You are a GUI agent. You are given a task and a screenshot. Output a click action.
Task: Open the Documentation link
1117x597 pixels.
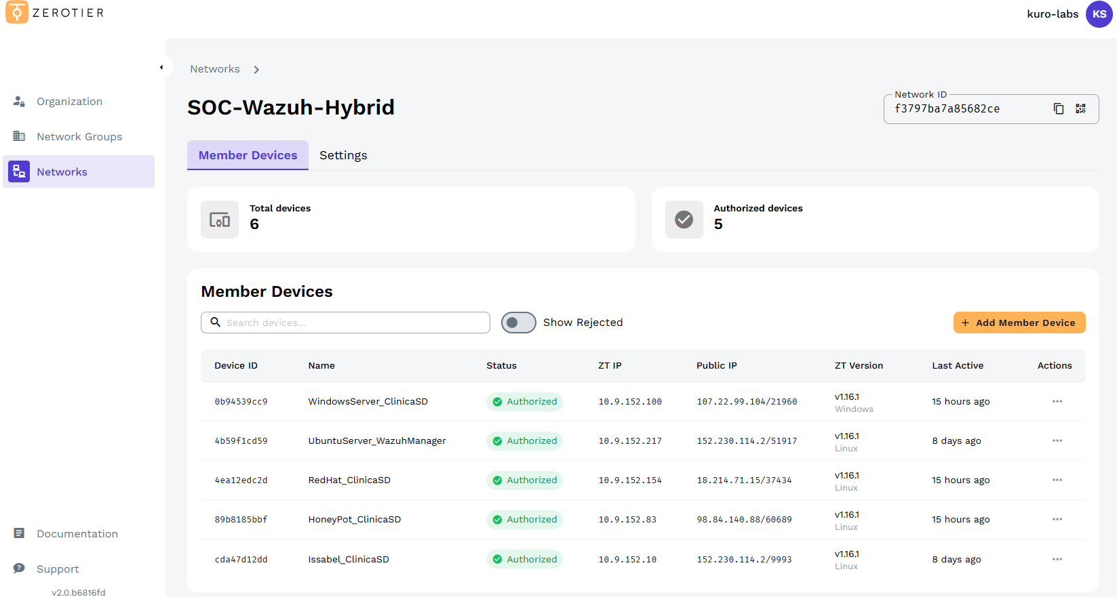point(79,533)
